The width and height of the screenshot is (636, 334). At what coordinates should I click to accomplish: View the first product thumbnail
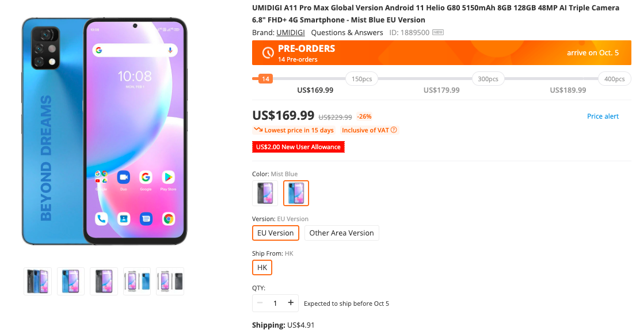click(x=38, y=281)
